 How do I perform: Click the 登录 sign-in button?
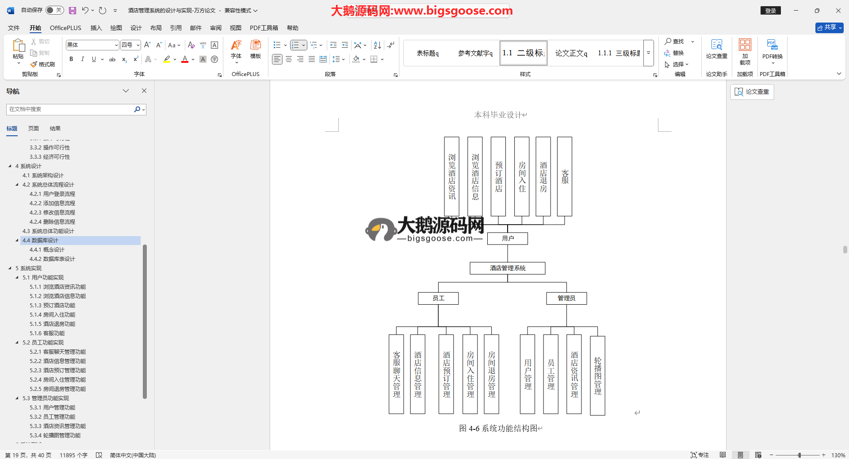(x=770, y=11)
